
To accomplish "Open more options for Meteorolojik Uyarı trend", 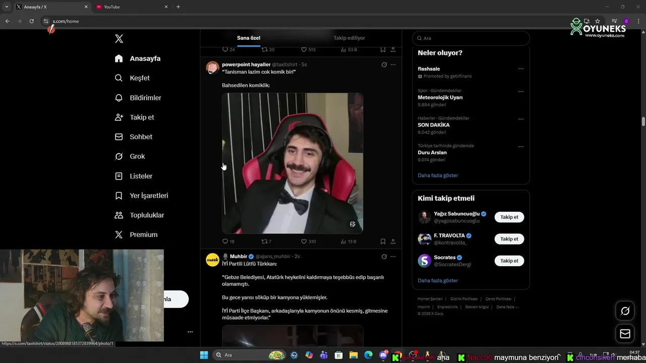I will tap(521, 92).
